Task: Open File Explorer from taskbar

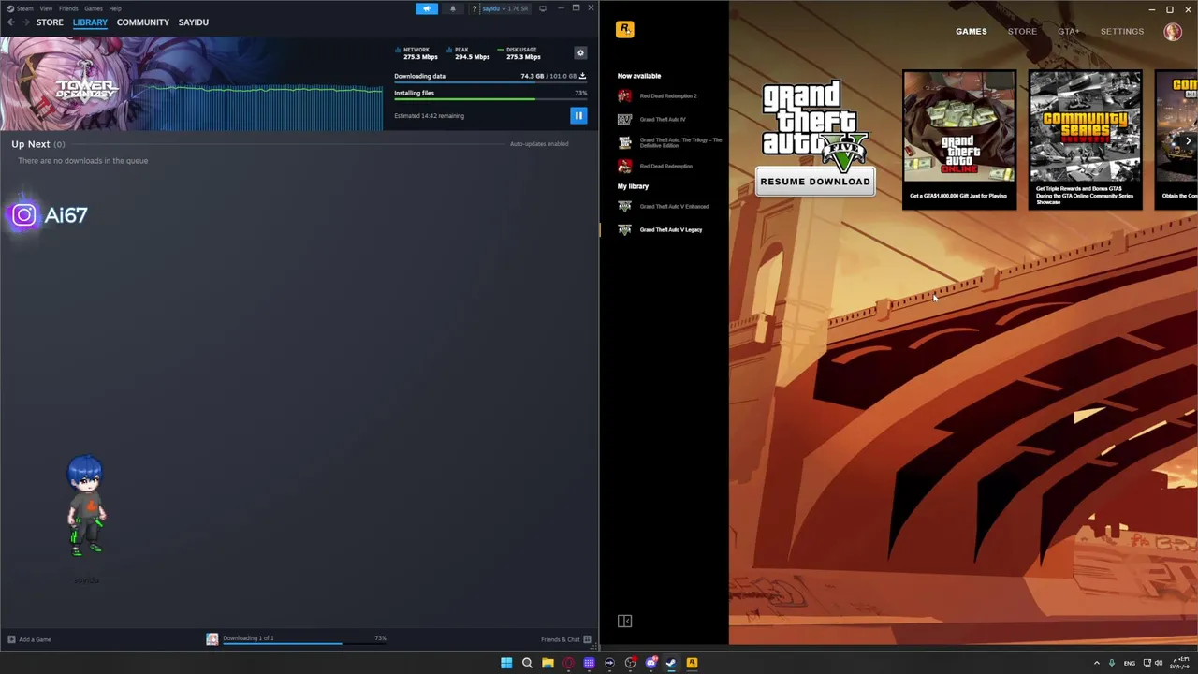Action: coord(548,663)
